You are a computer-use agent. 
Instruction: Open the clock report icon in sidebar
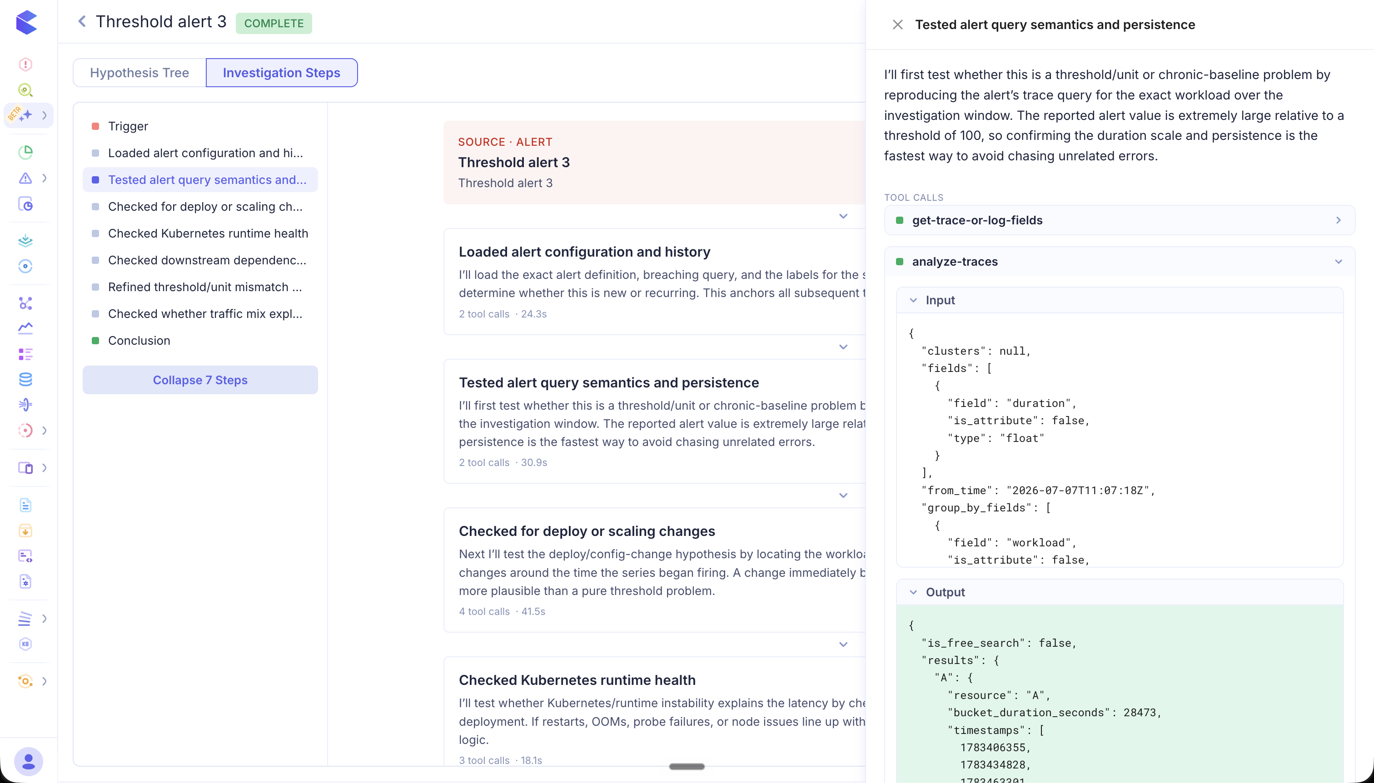pos(25,204)
